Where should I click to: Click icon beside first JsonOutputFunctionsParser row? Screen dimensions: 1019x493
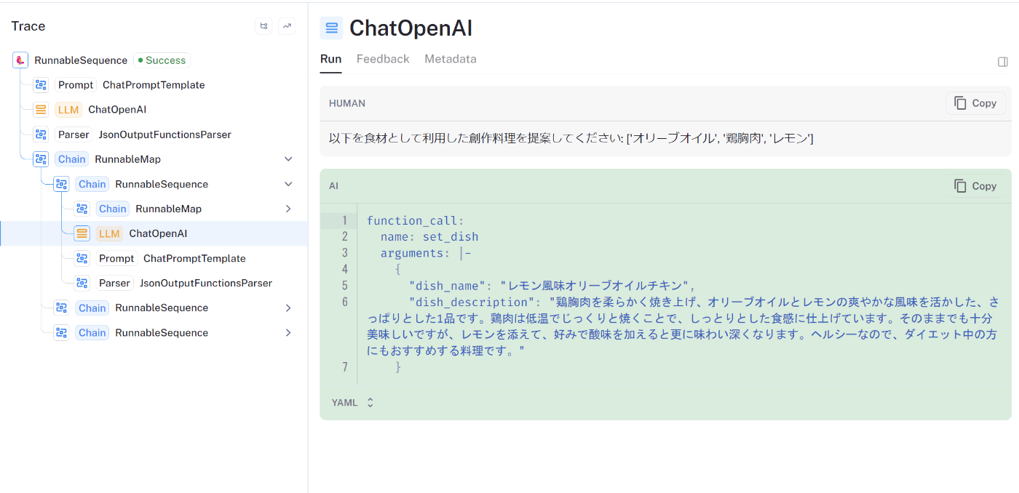click(x=41, y=135)
